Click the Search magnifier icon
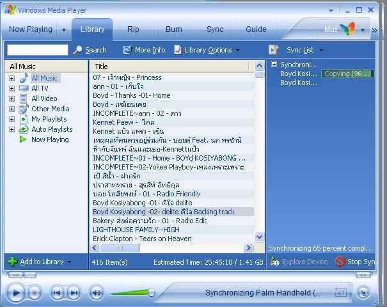Screen dimensions: 387x307 click(x=78, y=51)
